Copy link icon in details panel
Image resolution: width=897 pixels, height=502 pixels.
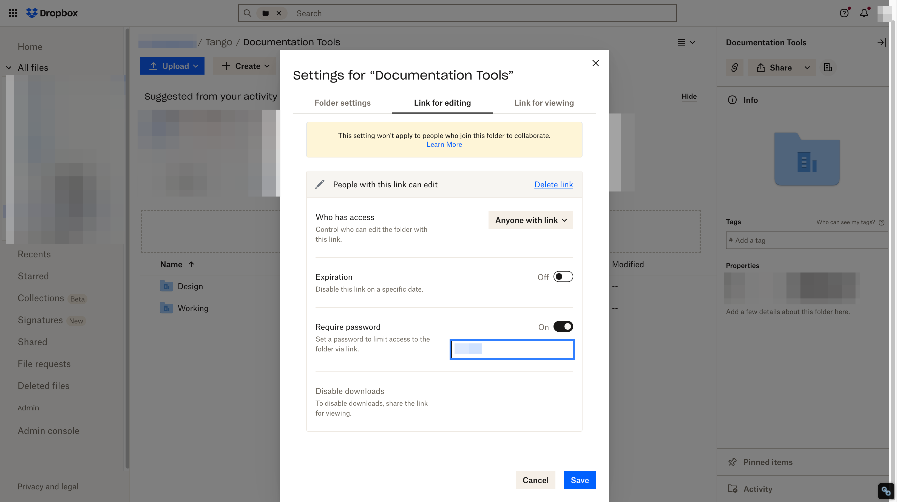[x=734, y=67]
